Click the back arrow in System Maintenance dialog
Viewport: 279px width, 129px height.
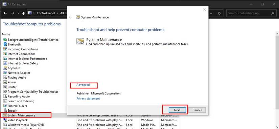point(71,17)
